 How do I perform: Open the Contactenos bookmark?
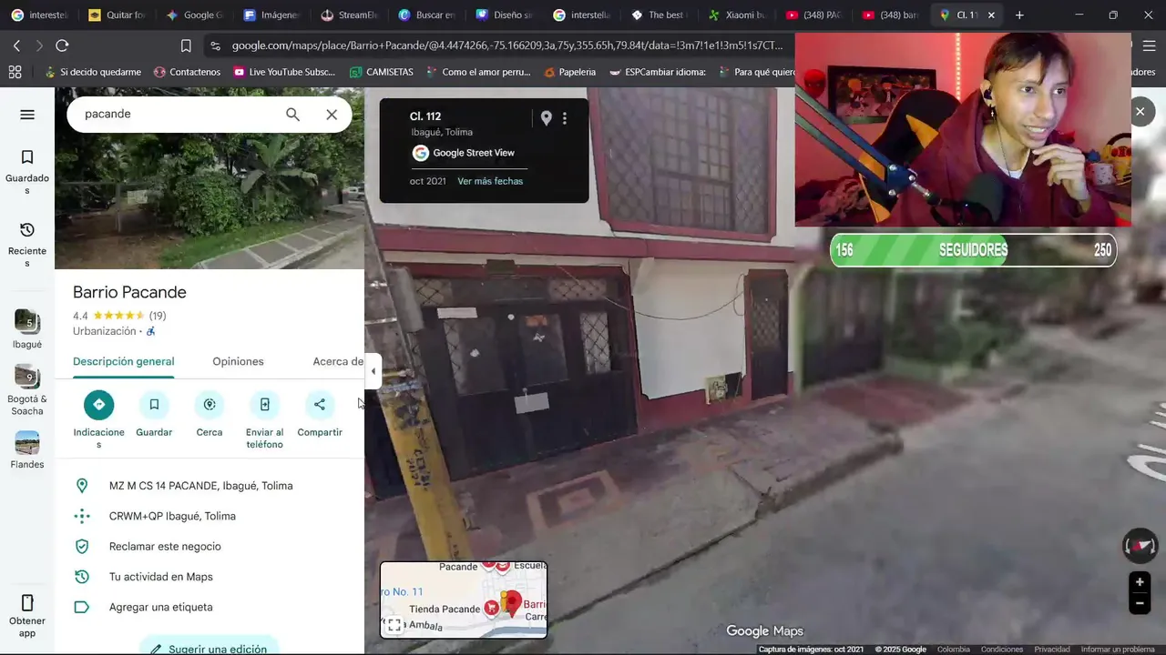click(187, 72)
